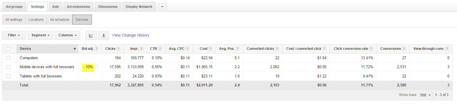Open help icon next to Impr.

point(141,49)
